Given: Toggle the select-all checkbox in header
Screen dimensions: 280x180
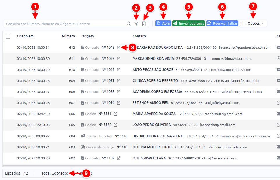Looking at the screenshot, I should tap(8, 36).
